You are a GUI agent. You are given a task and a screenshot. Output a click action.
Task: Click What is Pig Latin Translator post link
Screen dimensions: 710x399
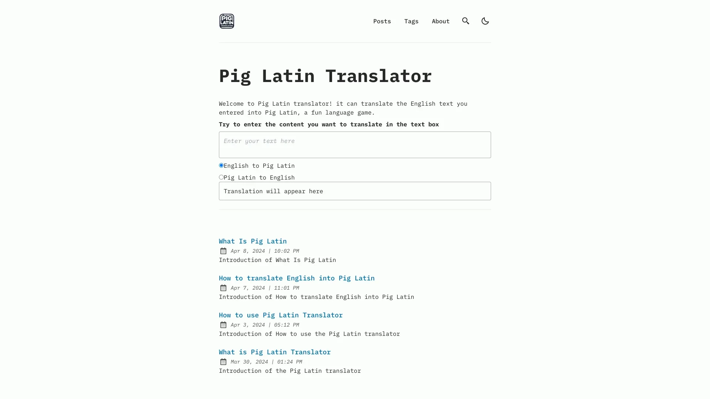click(x=274, y=352)
